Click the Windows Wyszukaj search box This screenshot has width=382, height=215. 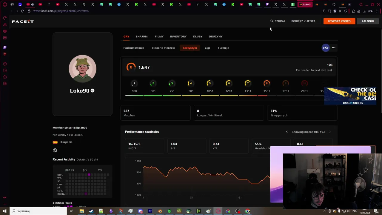(x=38, y=211)
